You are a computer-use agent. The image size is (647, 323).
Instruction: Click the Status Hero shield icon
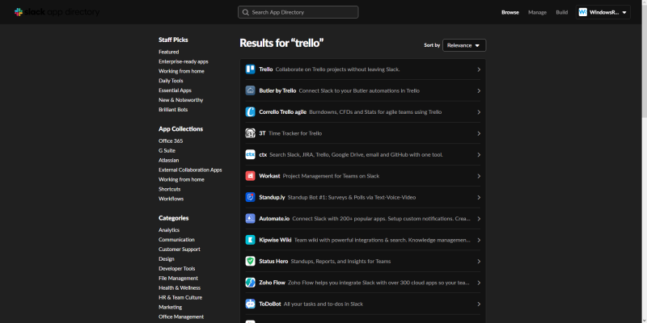click(x=251, y=261)
